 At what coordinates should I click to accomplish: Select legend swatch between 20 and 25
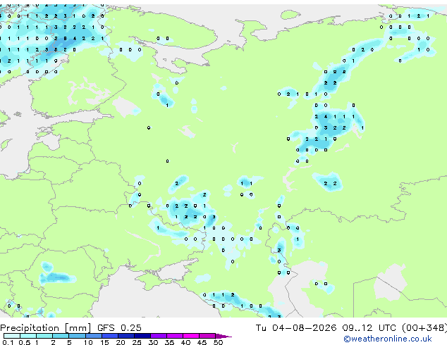[126, 336]
